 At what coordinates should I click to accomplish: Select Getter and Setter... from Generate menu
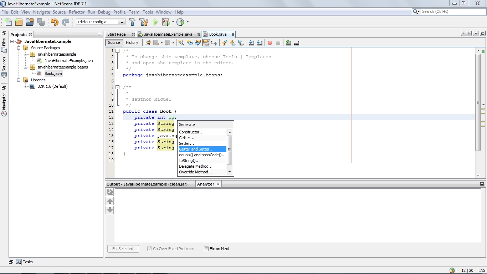coord(203,149)
